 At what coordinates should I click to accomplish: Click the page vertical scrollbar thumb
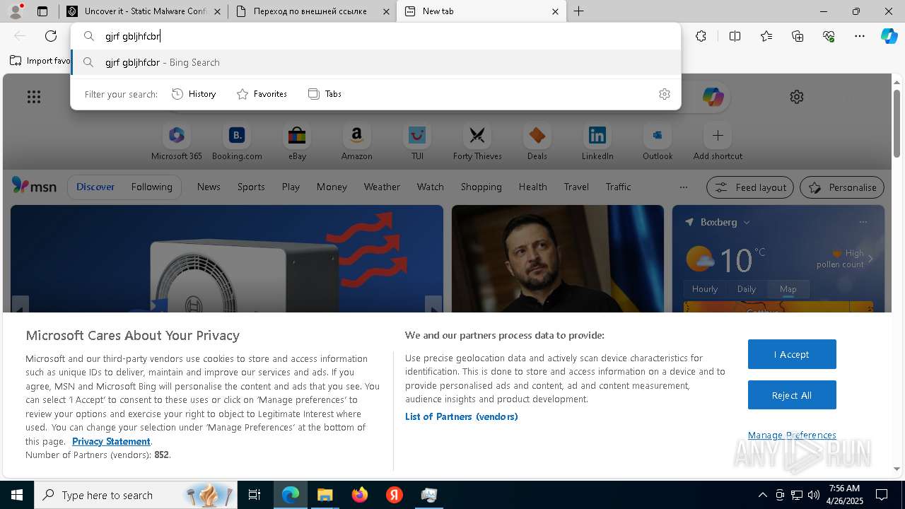pos(897,123)
